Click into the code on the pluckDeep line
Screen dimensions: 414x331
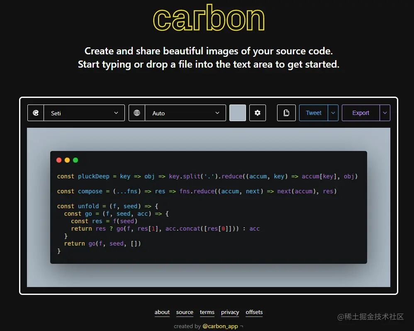pos(207,176)
